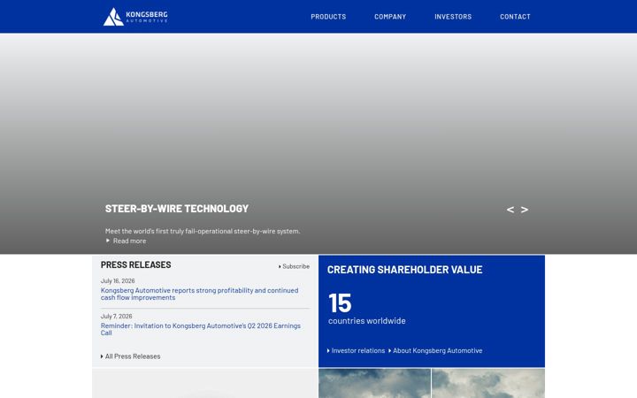
Task: Click the Press Releases heading
Action: (135, 264)
